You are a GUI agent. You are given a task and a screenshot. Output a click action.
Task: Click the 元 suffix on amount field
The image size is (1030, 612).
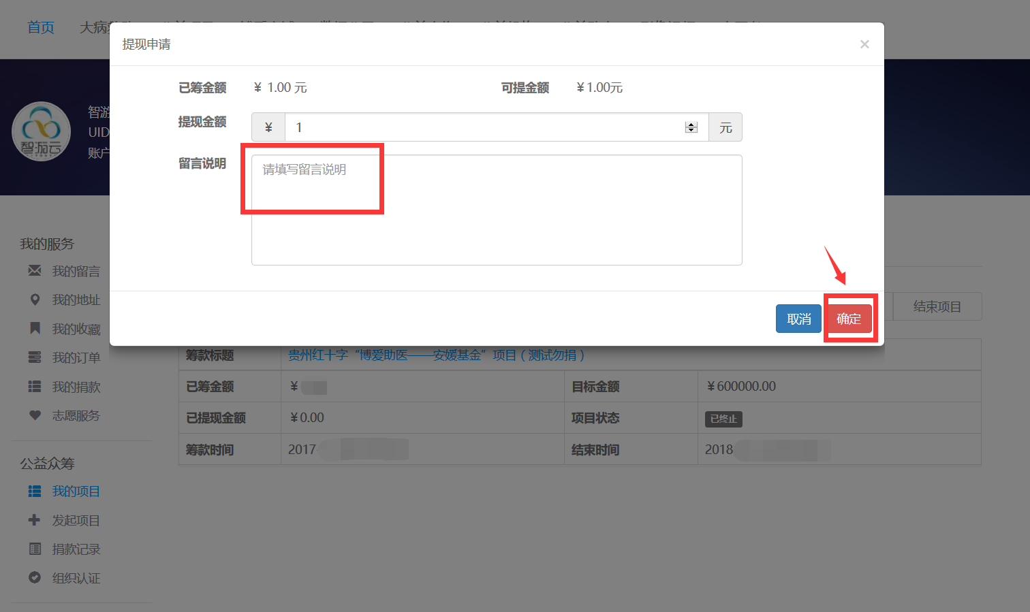coord(725,127)
